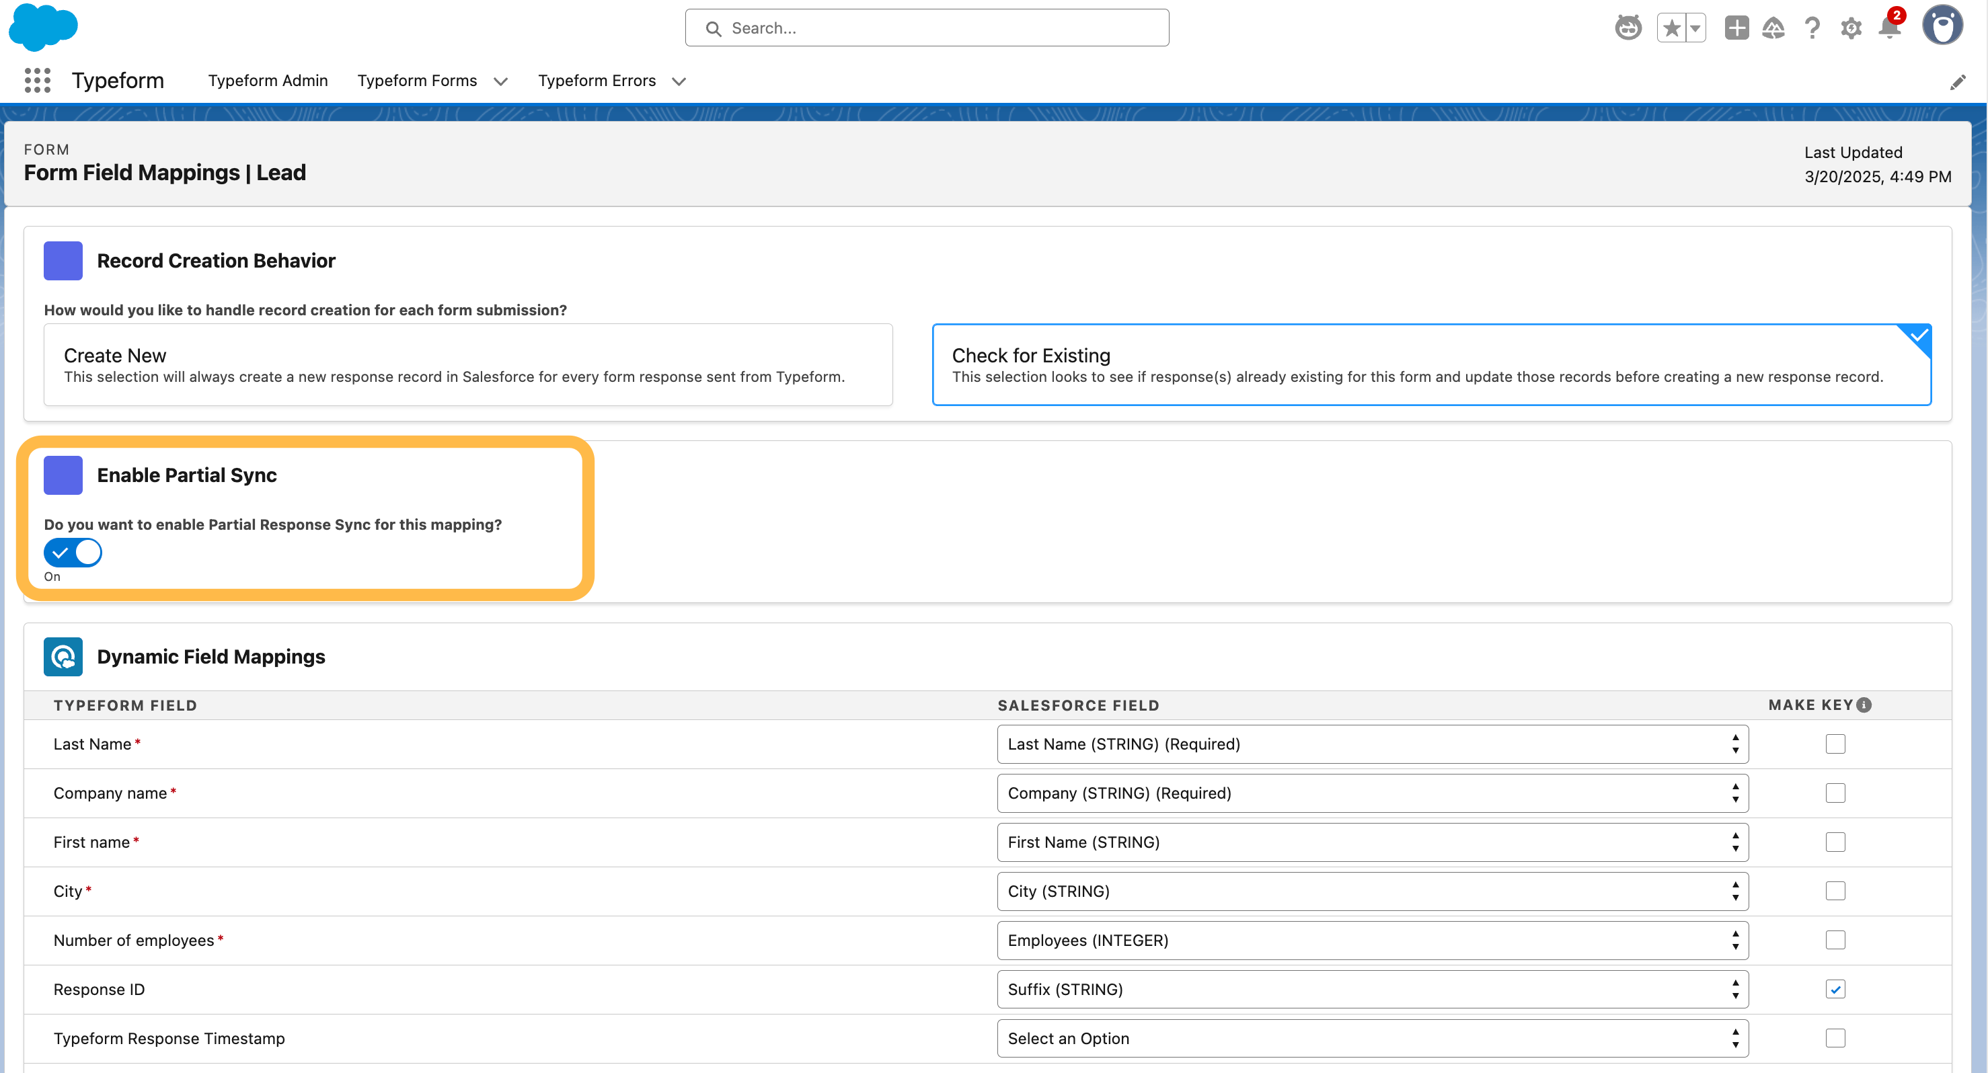
Task: Open the App Launcher grid icon
Action: 37,80
